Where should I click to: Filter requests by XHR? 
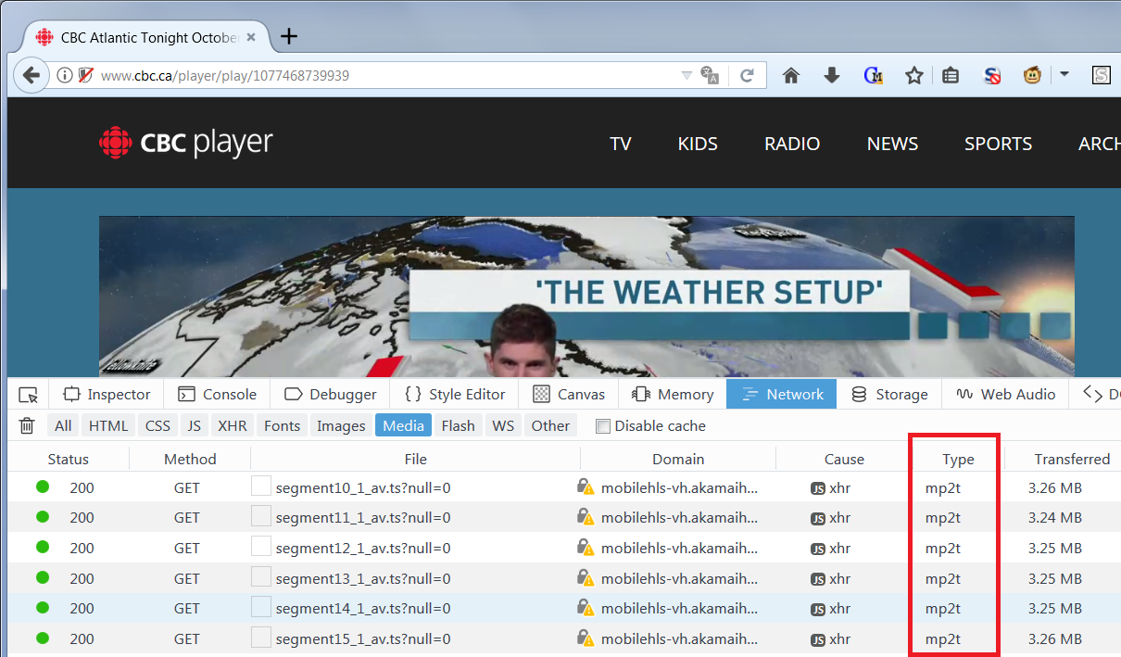click(232, 426)
